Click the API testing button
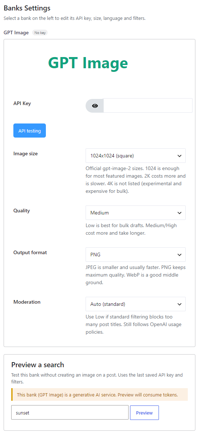Viewport: 199px width, 434px height. click(30, 131)
